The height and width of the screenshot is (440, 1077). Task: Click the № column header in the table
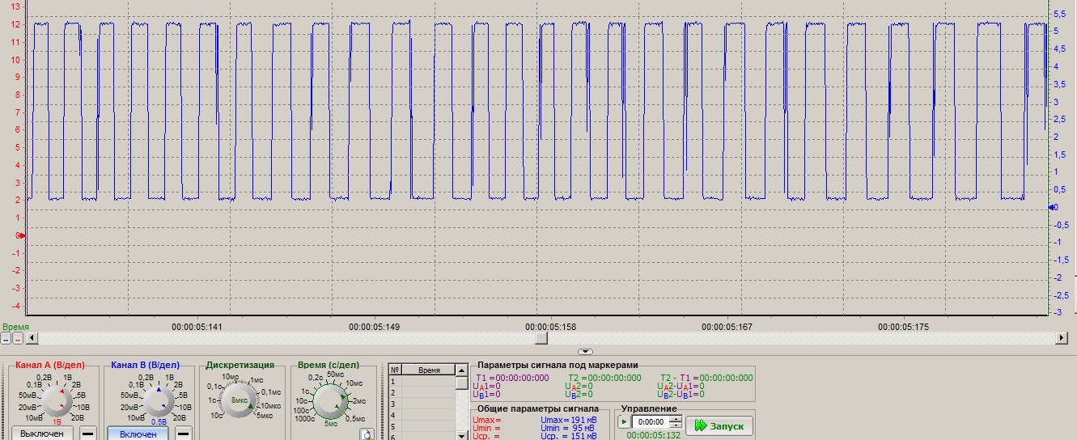(x=396, y=370)
